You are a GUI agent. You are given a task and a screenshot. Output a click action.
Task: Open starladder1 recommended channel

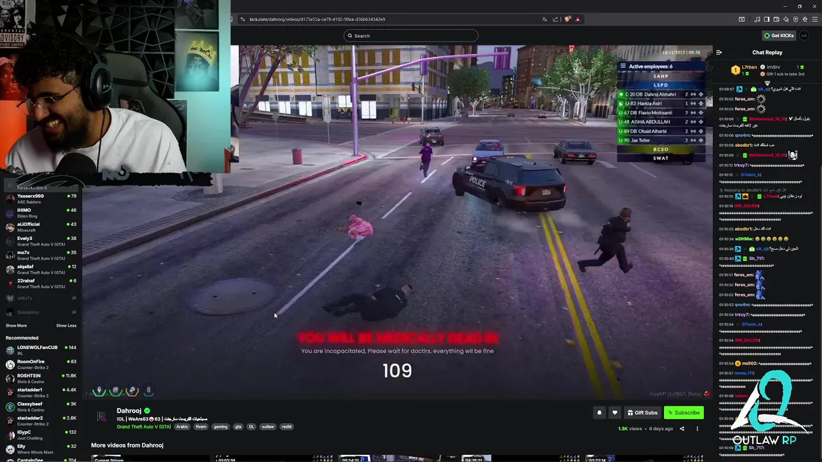(41, 393)
